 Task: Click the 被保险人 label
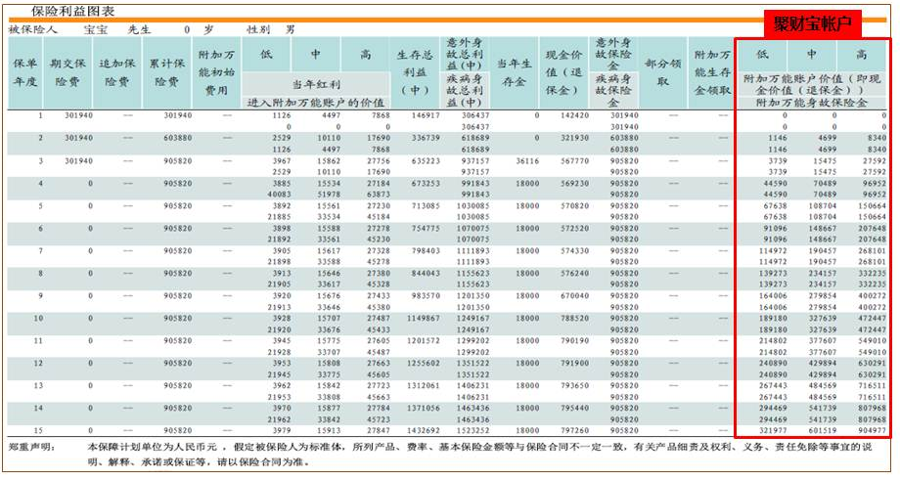[32, 29]
